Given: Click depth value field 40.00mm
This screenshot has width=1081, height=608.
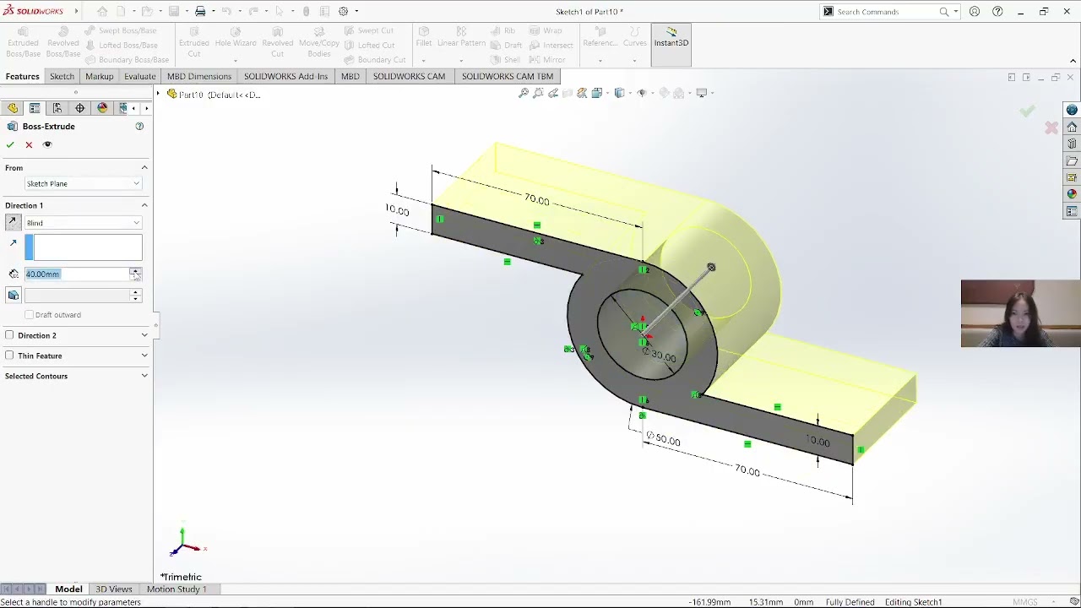Looking at the screenshot, I should tap(76, 274).
